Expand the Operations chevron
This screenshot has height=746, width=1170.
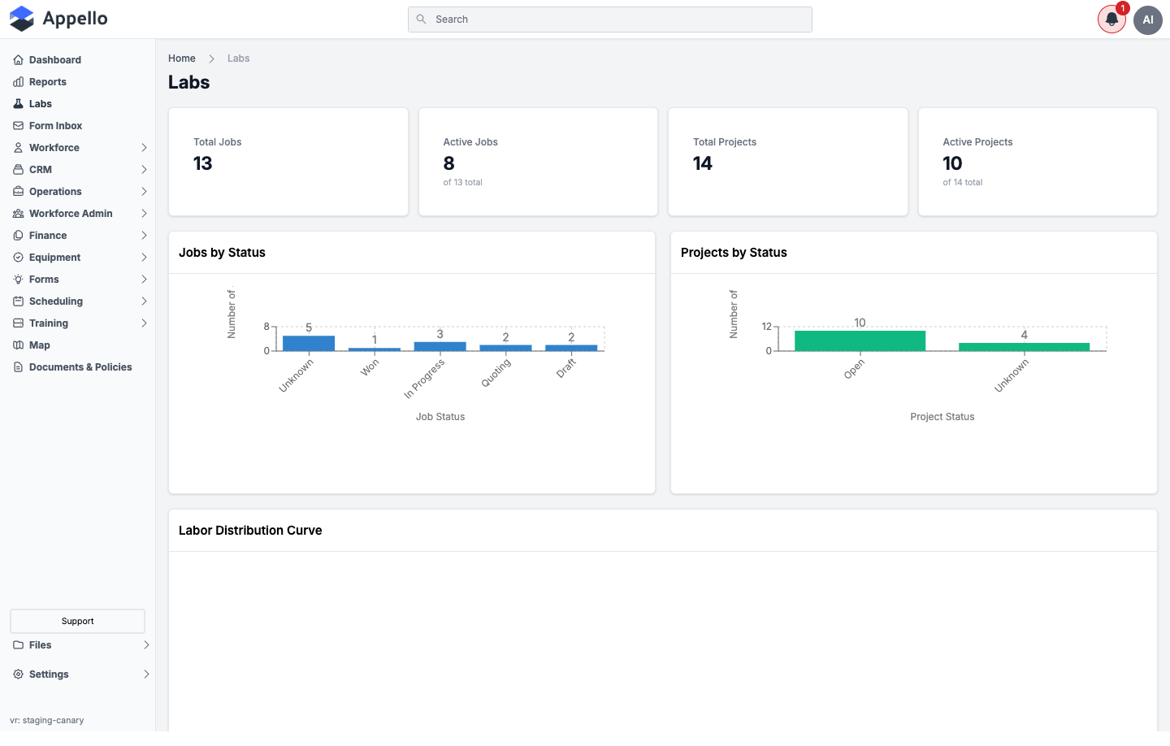144,192
